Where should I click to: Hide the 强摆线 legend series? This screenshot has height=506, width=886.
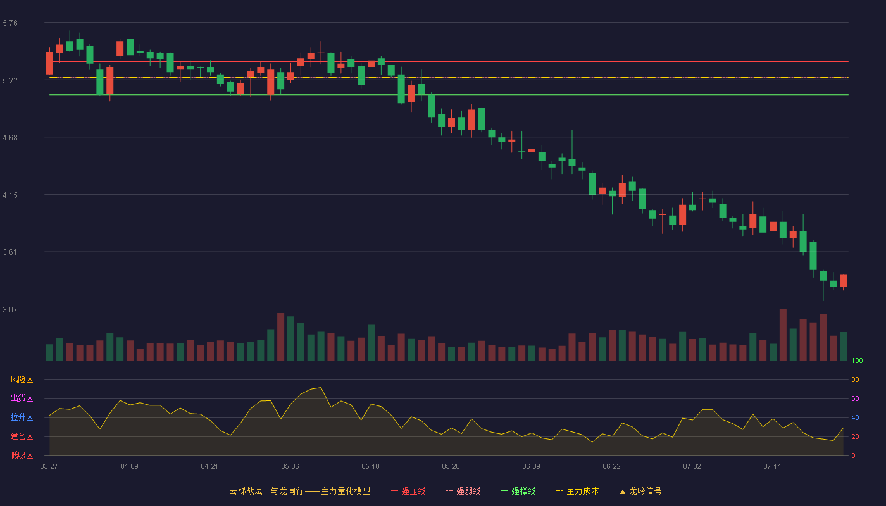[x=518, y=491]
